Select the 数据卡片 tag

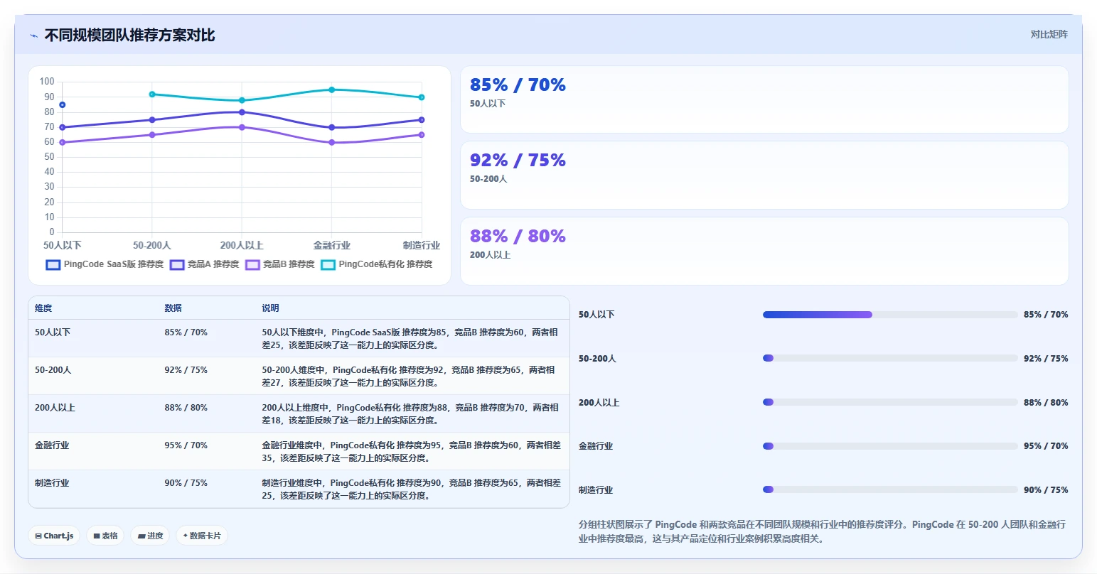pos(202,536)
